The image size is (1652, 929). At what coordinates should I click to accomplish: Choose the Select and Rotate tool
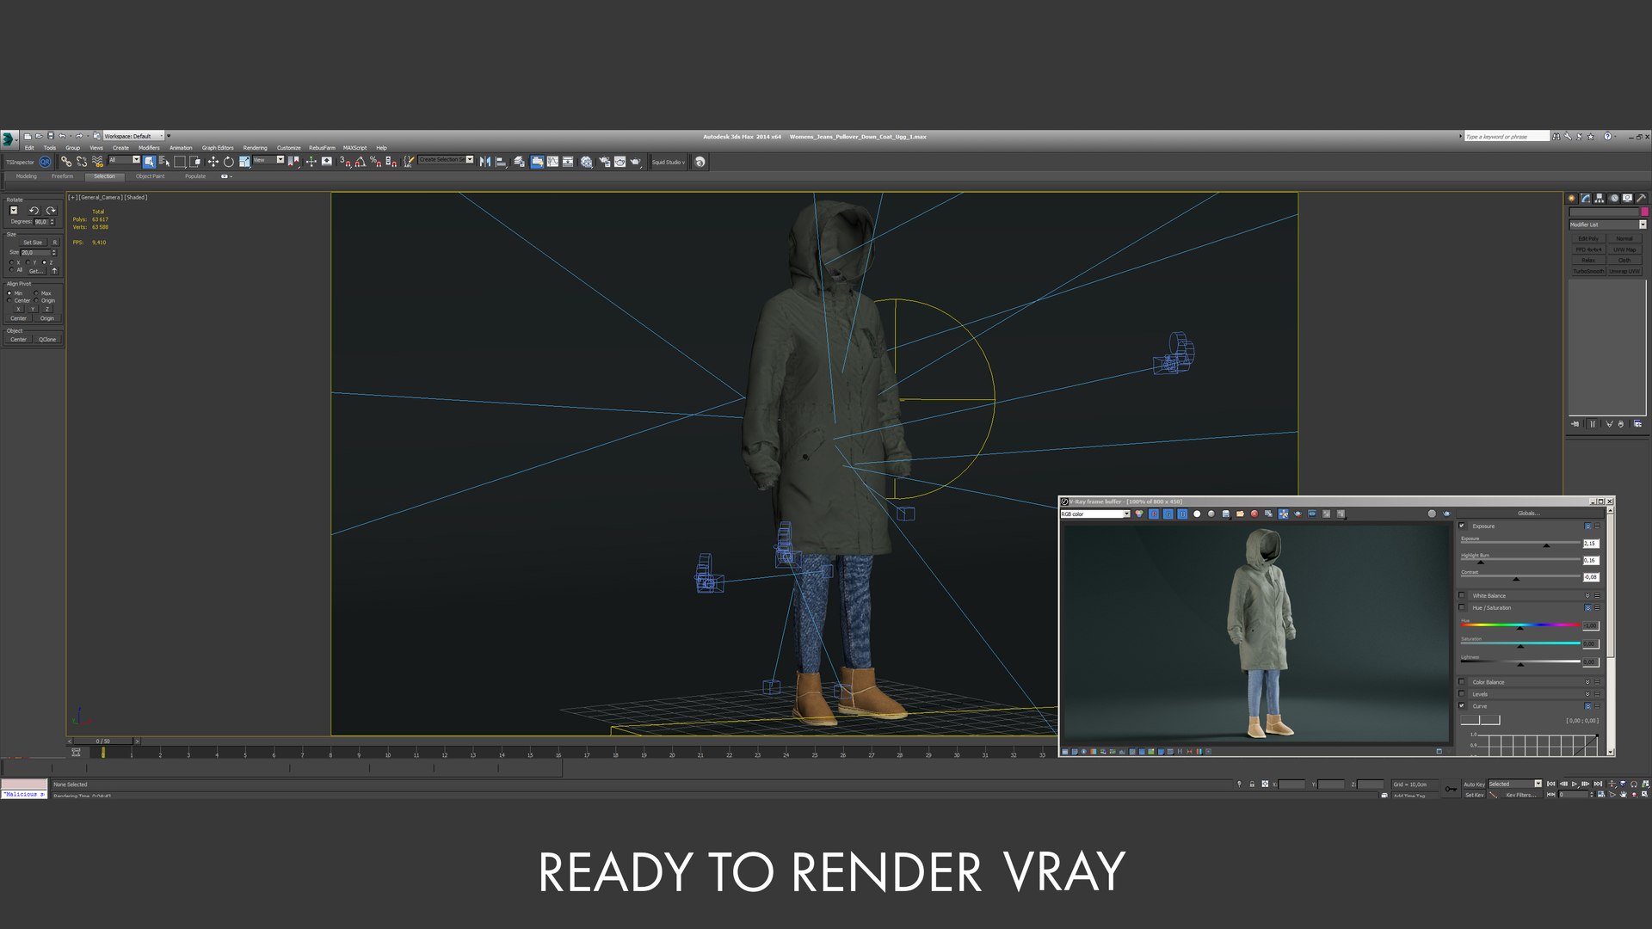coord(228,161)
